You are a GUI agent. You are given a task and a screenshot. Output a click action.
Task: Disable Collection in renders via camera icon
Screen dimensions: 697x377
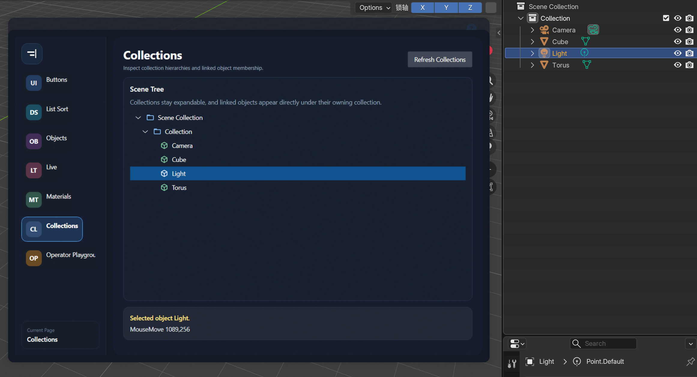pyautogui.click(x=689, y=18)
